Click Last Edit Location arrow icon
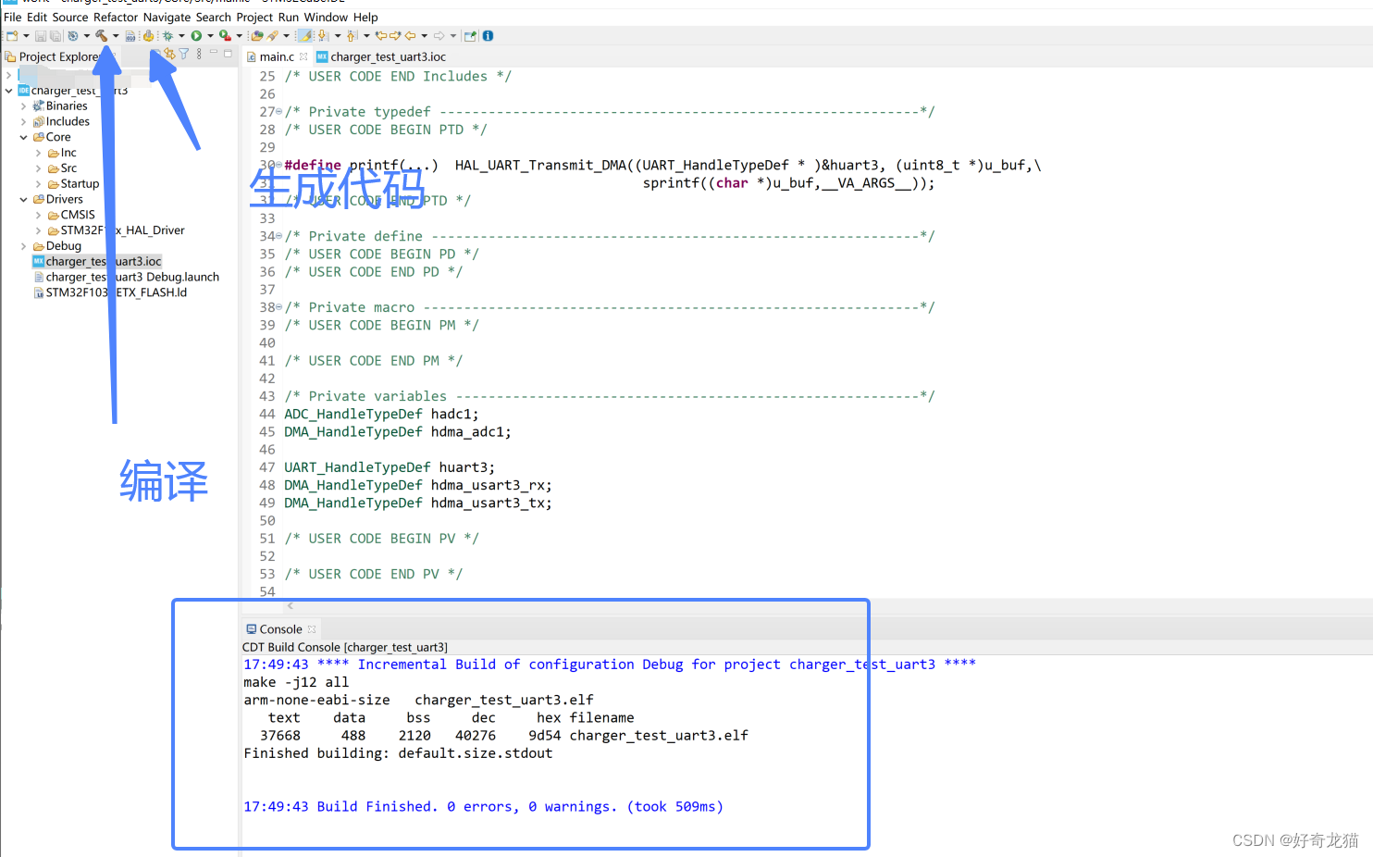Viewport: 1373px width, 857px height. pyautogui.click(x=380, y=36)
